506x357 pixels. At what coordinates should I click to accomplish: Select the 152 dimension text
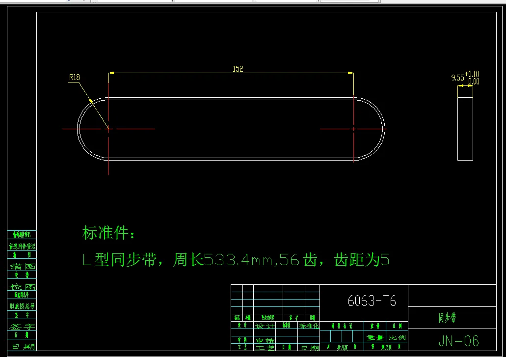pos(238,69)
